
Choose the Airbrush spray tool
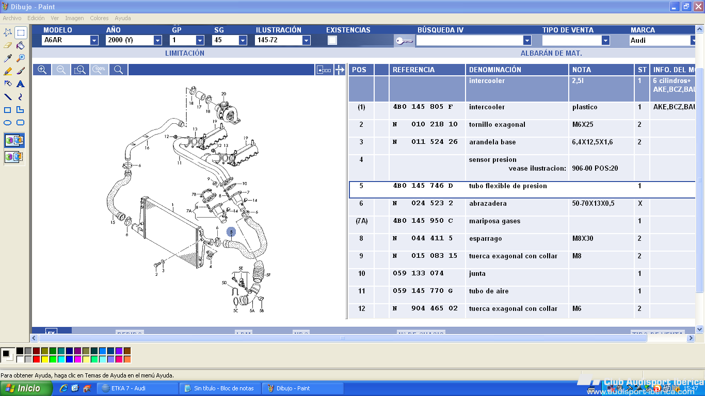click(8, 84)
